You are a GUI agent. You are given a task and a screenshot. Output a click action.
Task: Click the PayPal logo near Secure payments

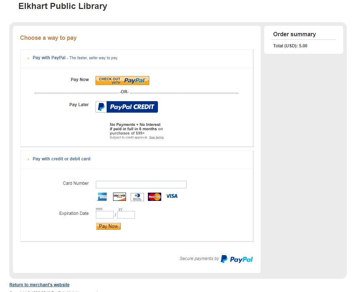237,259
